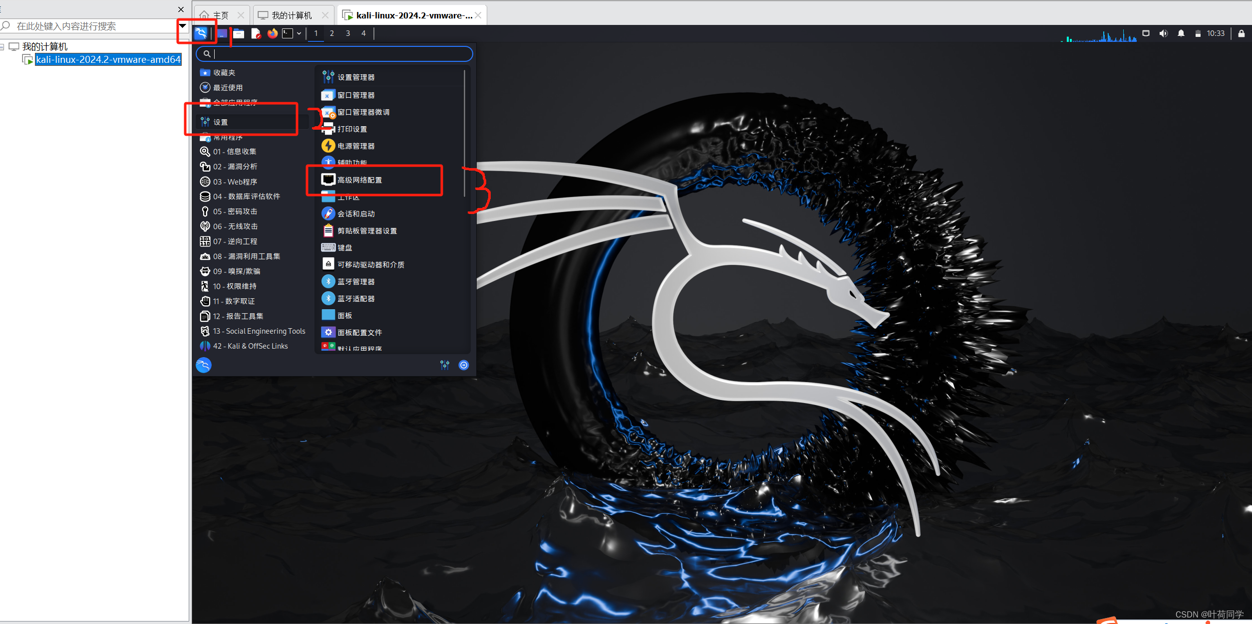Open 面板 settings

click(x=391, y=316)
